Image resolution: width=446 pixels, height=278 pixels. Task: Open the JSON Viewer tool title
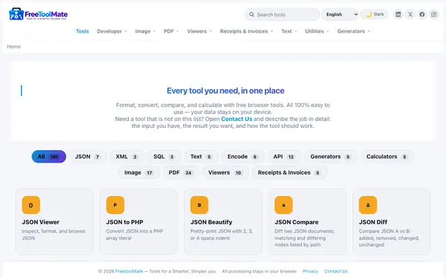pos(40,222)
